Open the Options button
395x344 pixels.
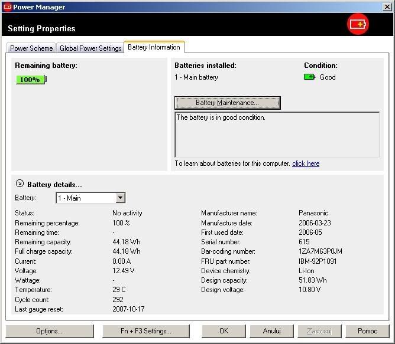click(x=50, y=331)
